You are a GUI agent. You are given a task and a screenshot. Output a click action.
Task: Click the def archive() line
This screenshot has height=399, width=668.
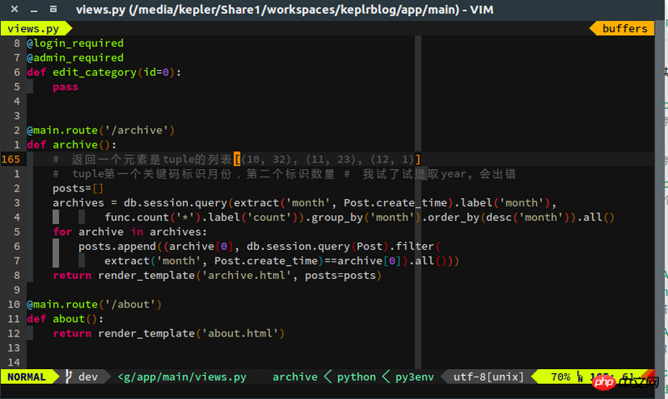tap(72, 144)
